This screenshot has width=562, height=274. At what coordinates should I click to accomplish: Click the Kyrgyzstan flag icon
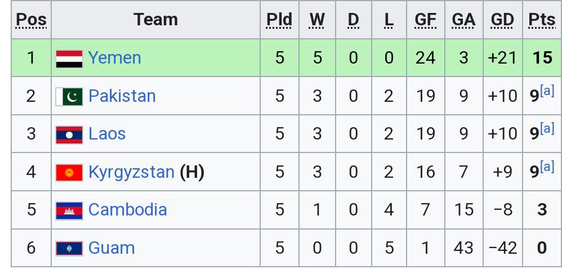click(x=69, y=172)
